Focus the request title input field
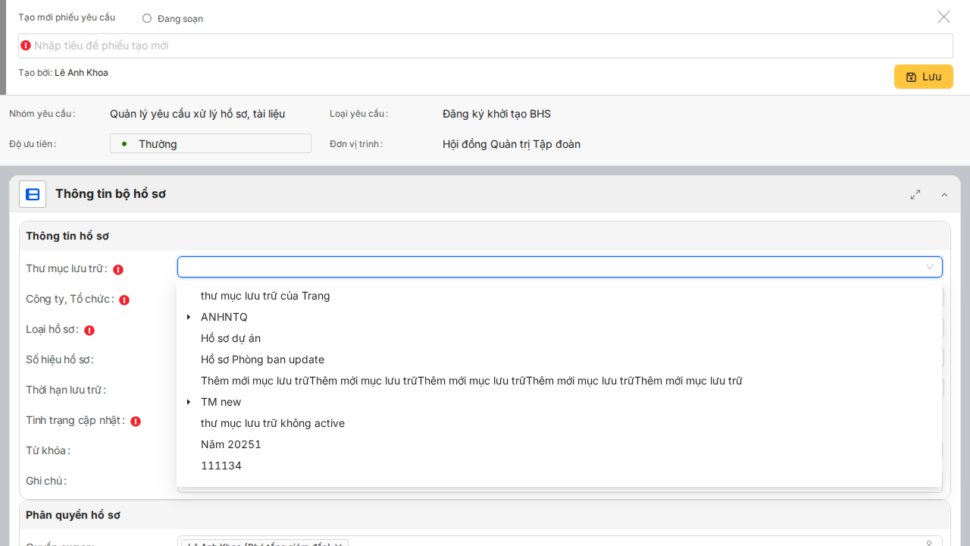 coord(485,45)
